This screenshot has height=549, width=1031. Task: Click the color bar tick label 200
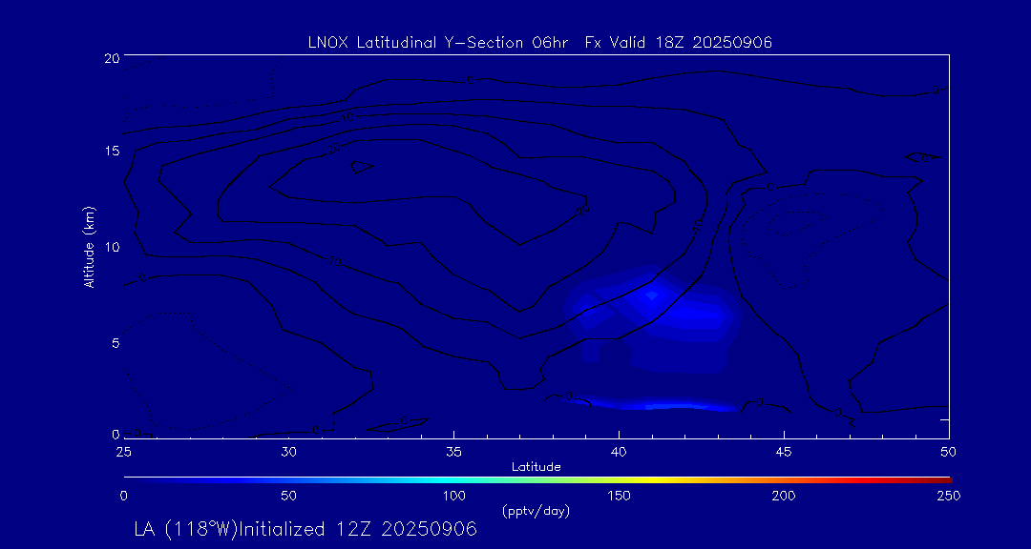point(784,496)
